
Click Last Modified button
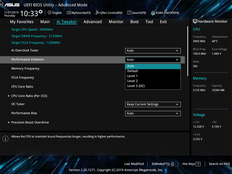(134, 164)
